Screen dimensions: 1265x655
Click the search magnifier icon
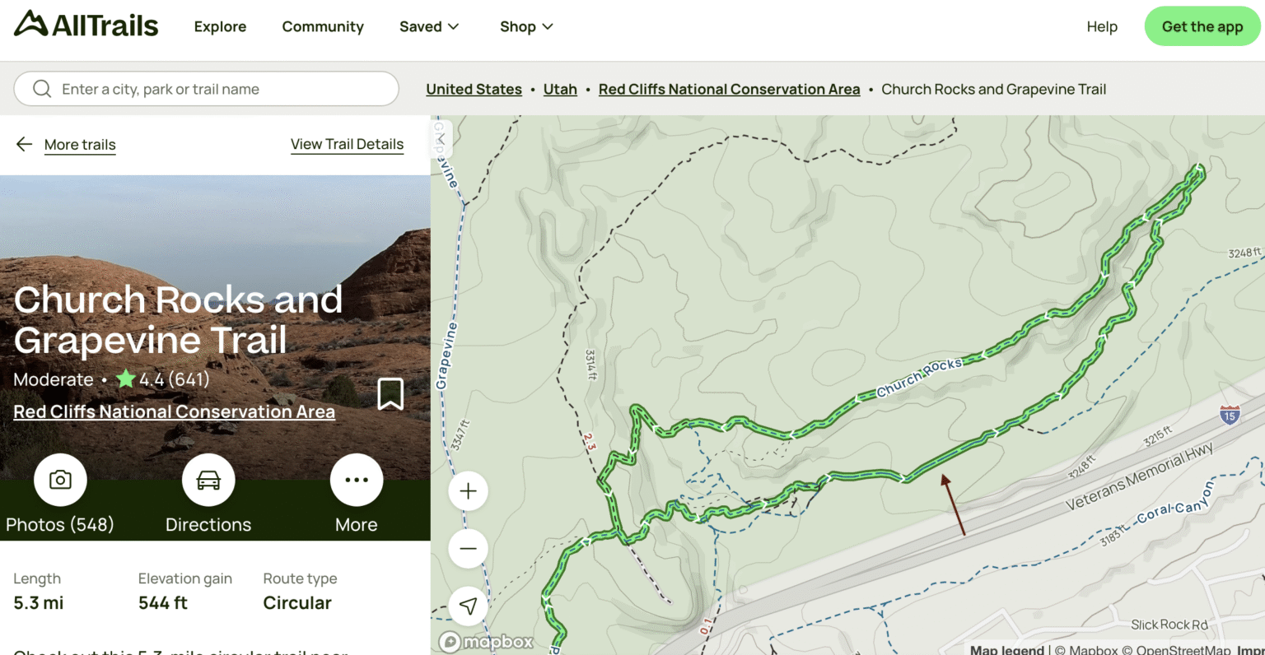coord(42,88)
